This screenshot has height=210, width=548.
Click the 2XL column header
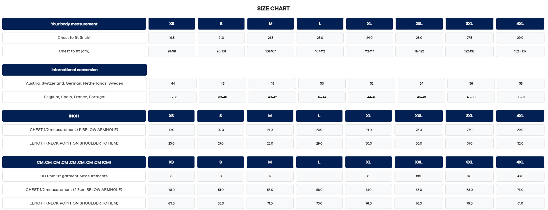419,24
